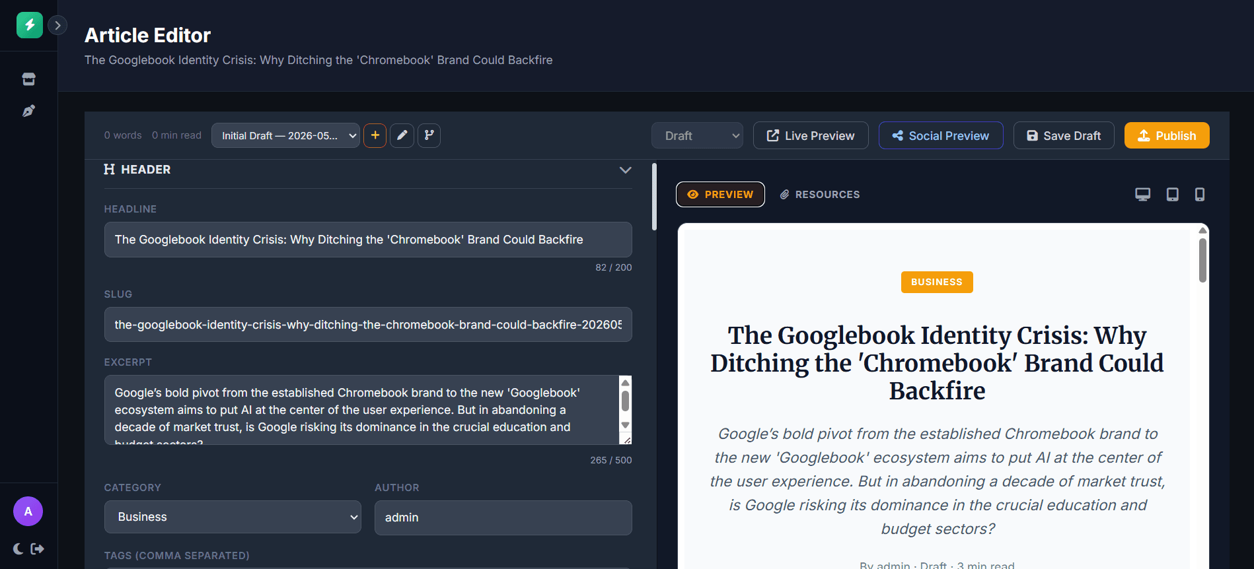Screen dimensions: 1254x569
Task: Click the preview pane scrollbar thumb
Action: click(x=1202, y=260)
